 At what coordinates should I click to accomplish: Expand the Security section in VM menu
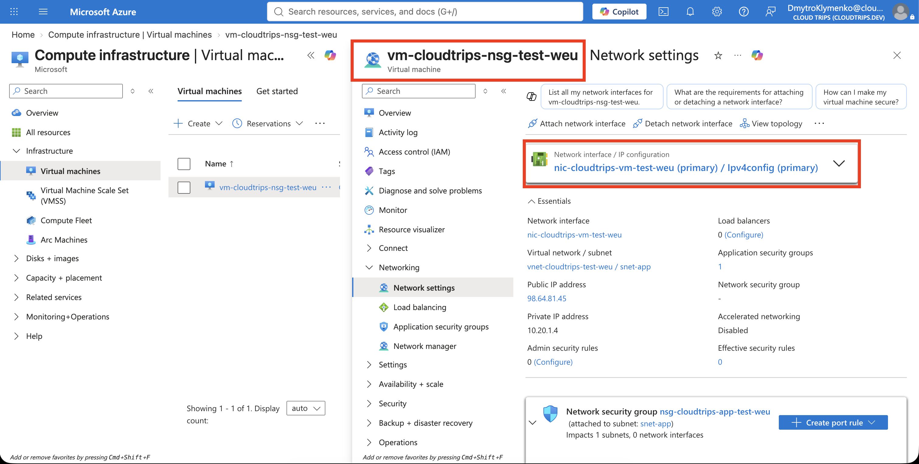pyautogui.click(x=369, y=404)
